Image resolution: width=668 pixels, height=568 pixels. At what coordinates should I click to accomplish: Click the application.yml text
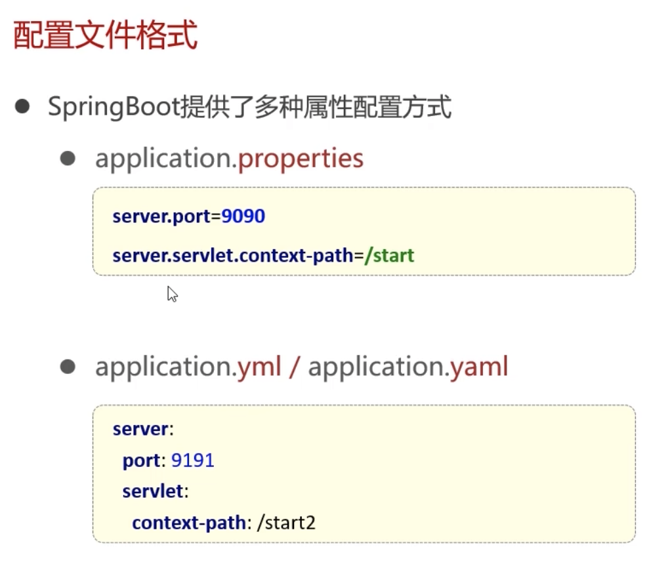tap(188, 367)
